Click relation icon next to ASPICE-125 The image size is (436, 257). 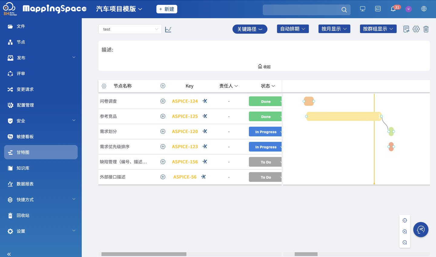coord(205,116)
